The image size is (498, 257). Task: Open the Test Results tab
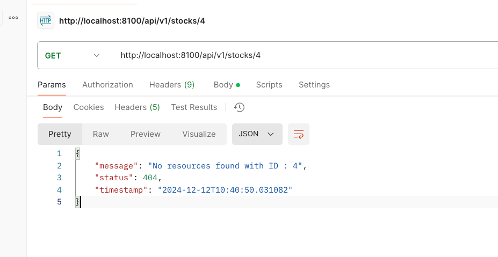(194, 107)
